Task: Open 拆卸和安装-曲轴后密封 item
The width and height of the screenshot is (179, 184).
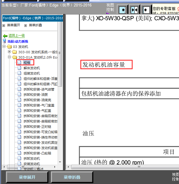Action: (40, 116)
